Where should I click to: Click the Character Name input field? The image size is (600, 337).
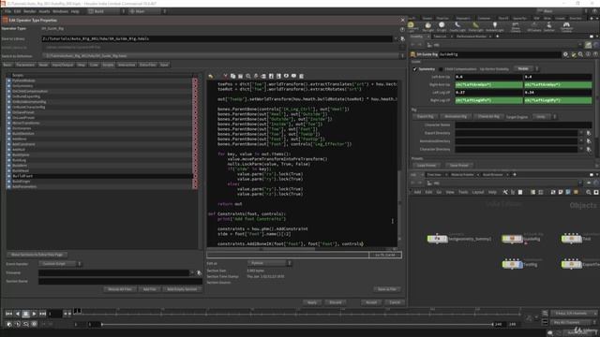[523, 125]
